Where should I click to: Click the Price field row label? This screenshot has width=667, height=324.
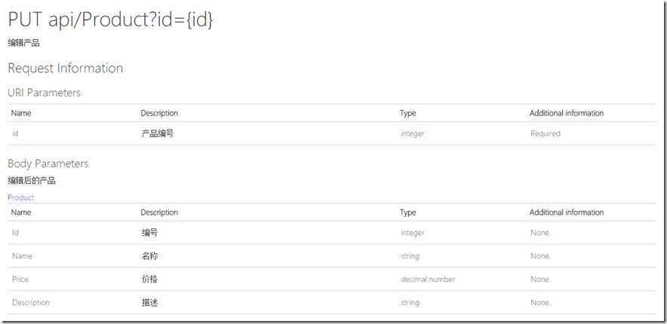point(20,280)
